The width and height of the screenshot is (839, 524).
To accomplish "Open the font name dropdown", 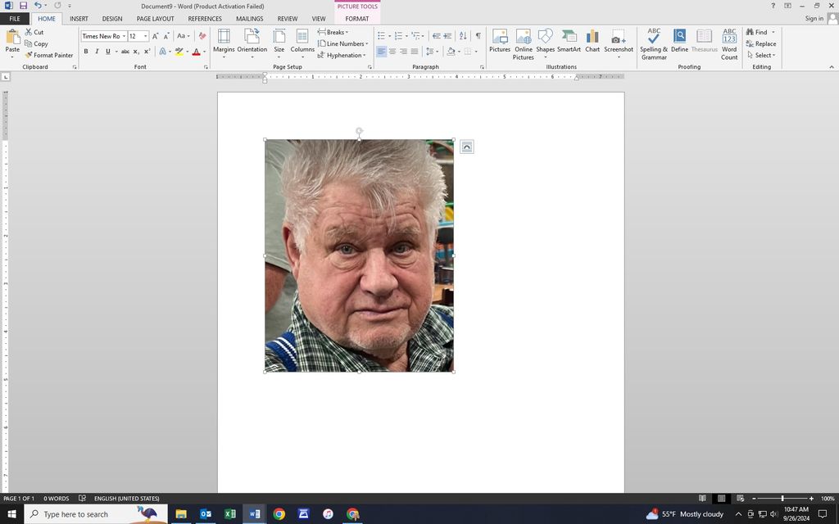I will [x=124, y=36].
